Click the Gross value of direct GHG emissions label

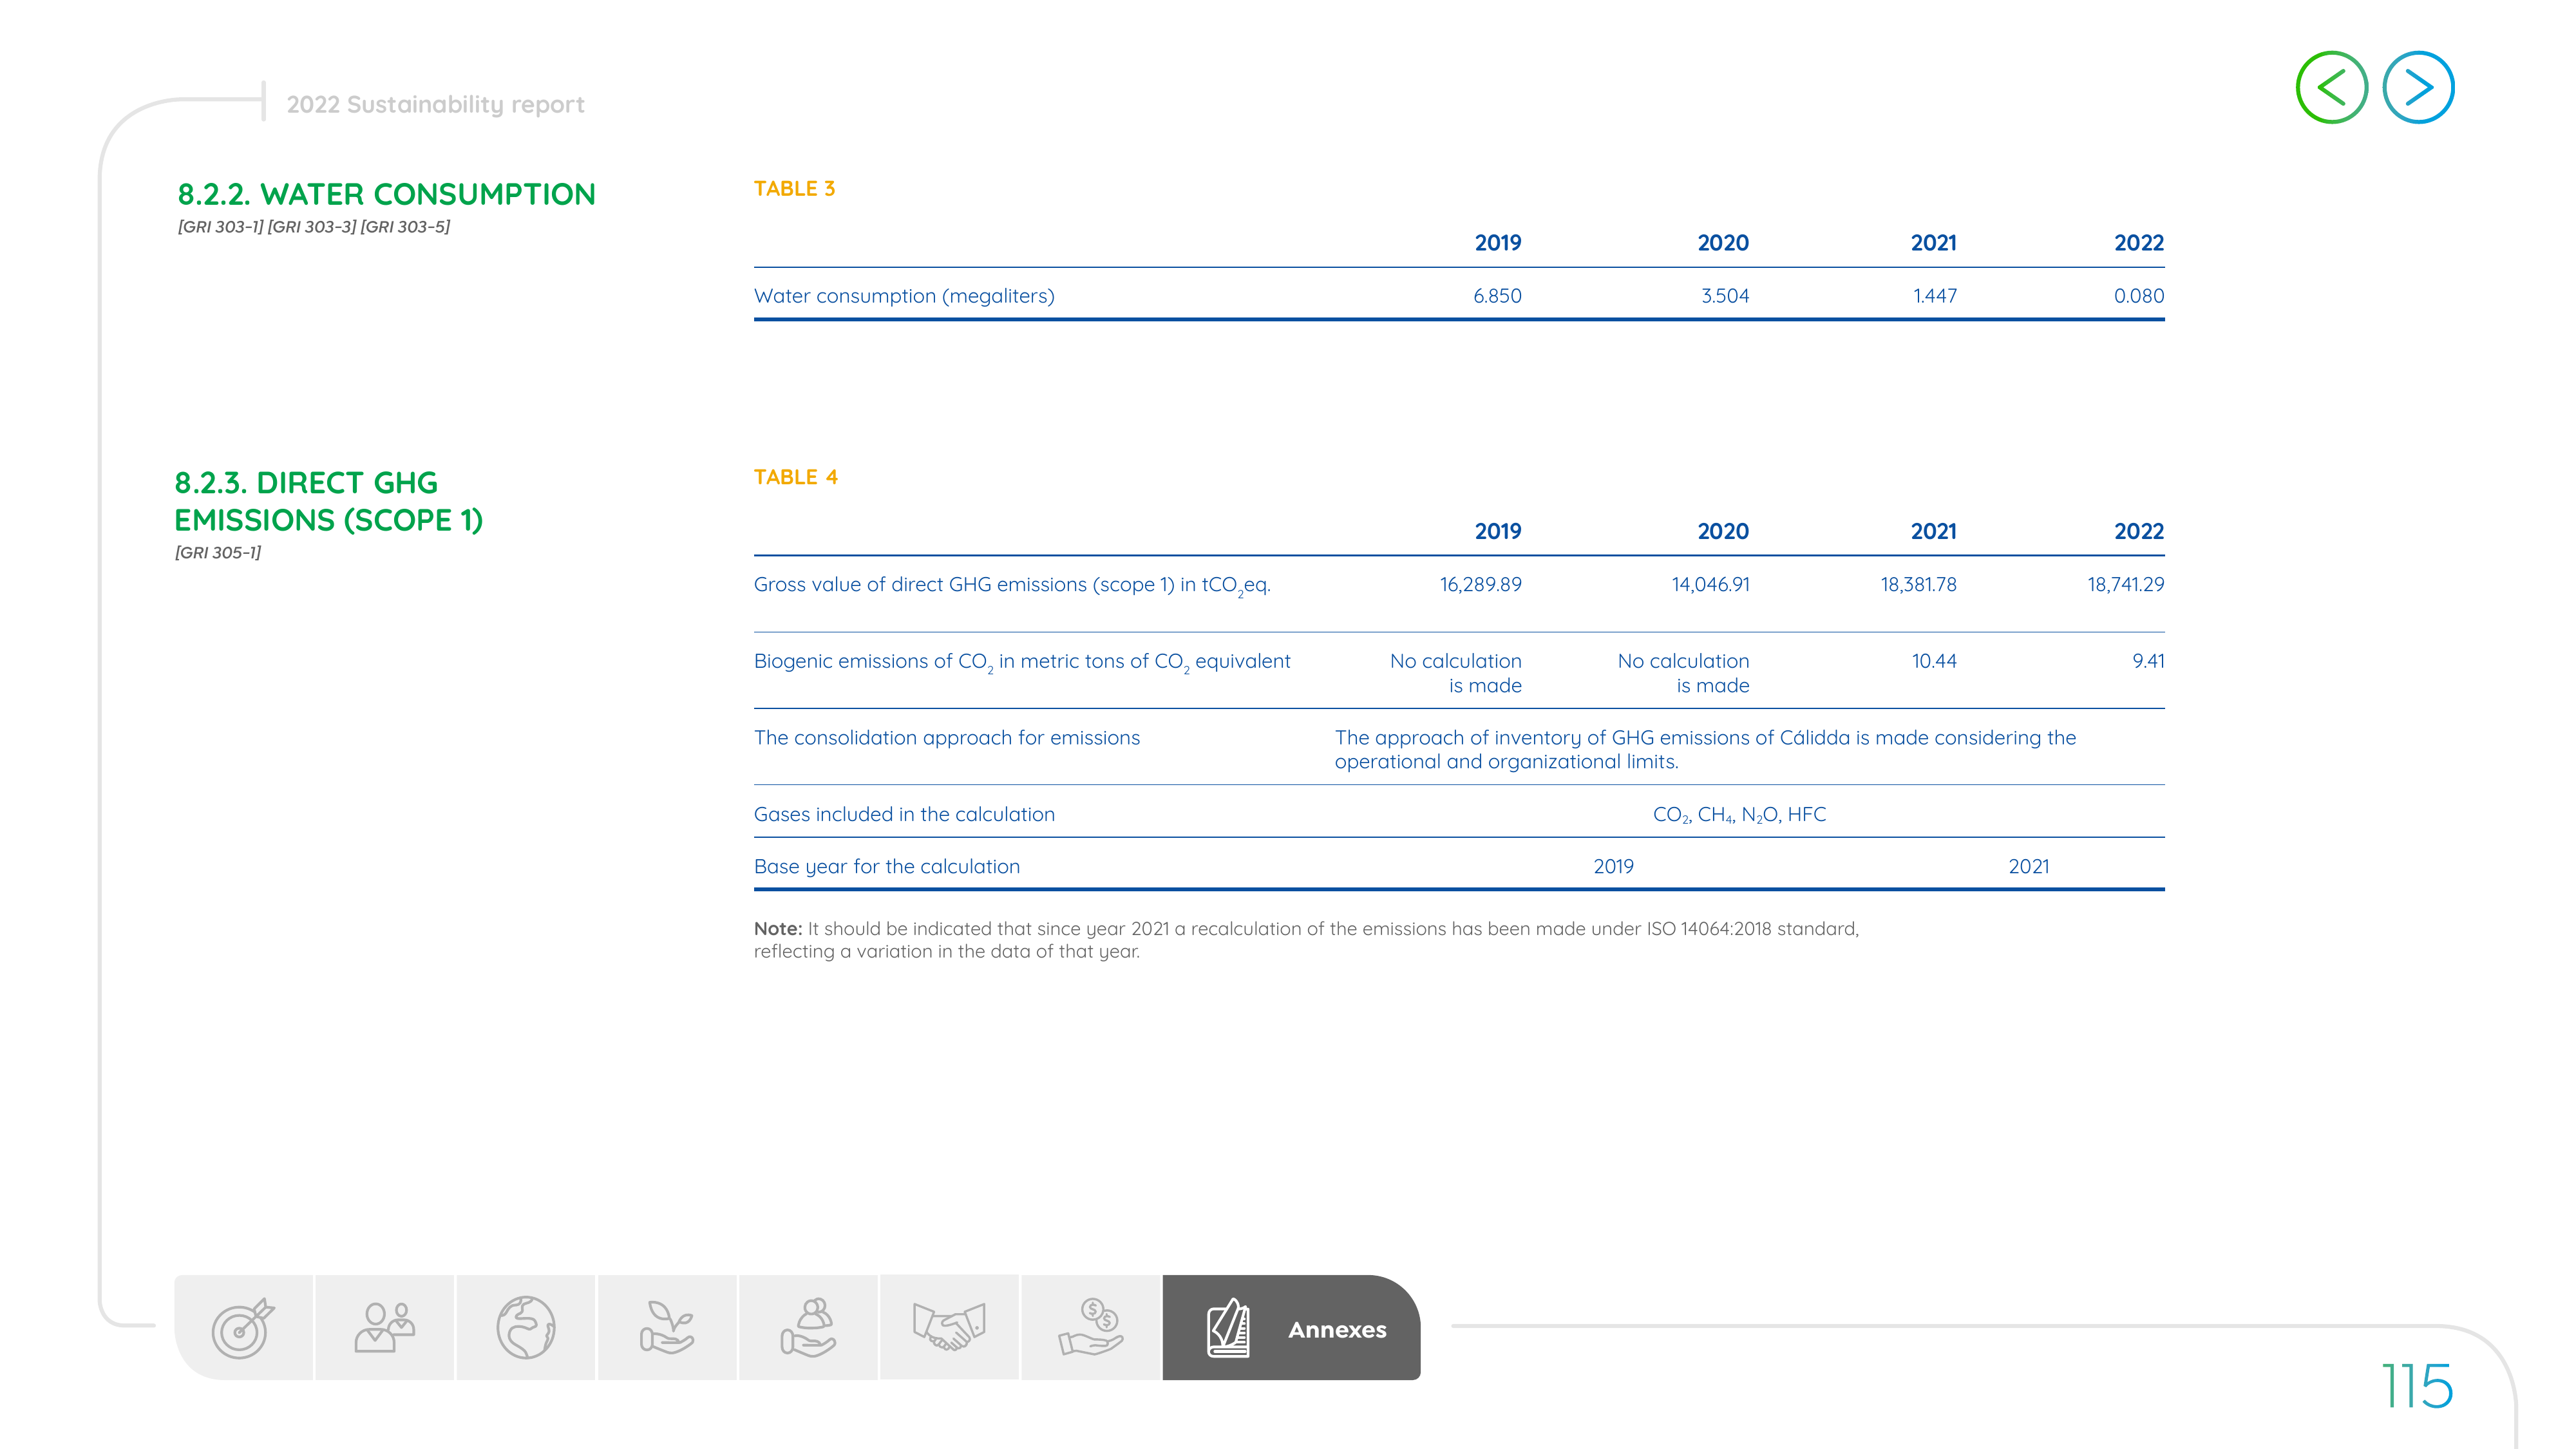[1012, 586]
